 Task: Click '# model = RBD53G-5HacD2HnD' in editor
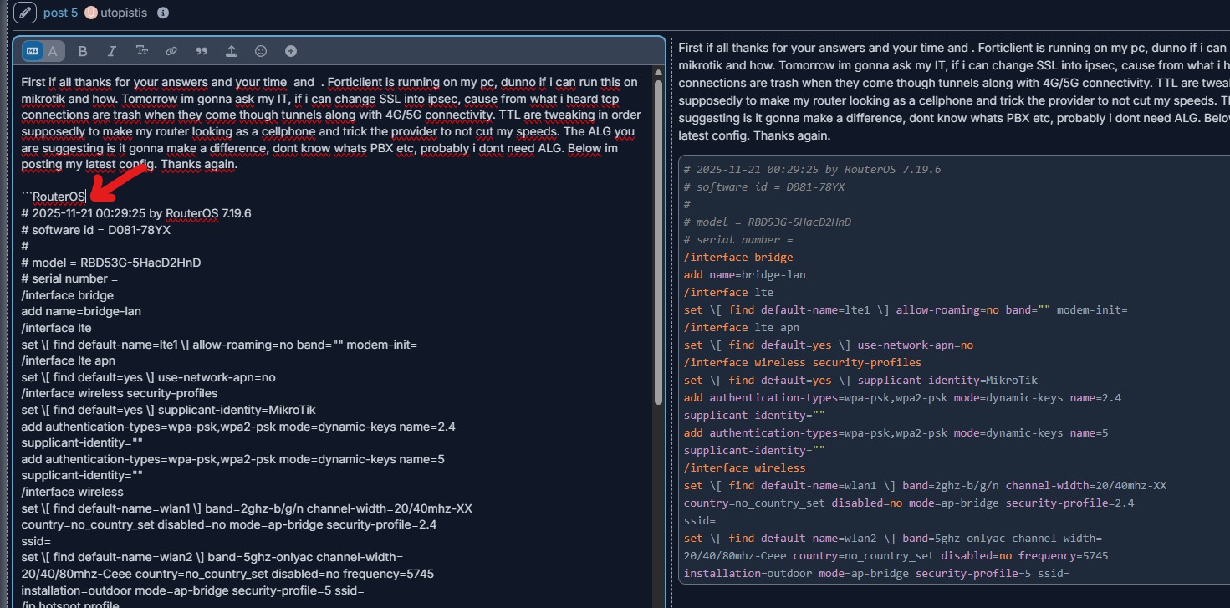click(x=111, y=263)
